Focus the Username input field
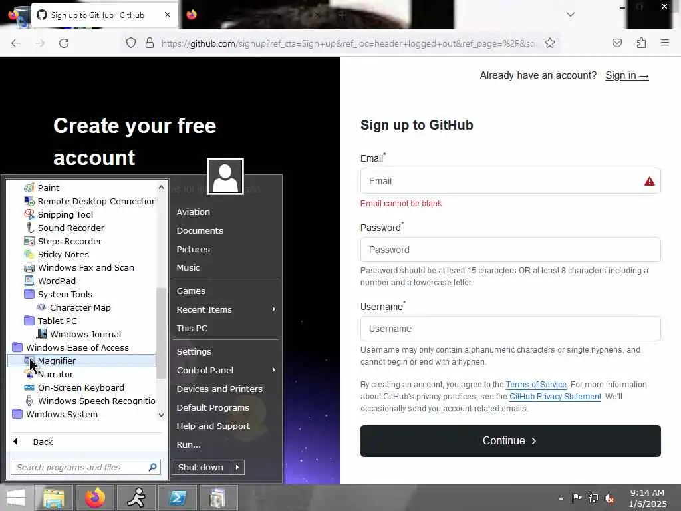The width and height of the screenshot is (681, 511). [x=510, y=329]
